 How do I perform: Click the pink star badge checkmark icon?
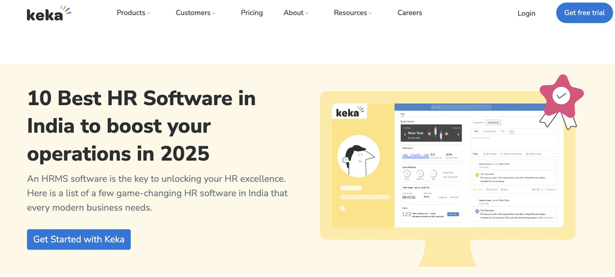[561, 95]
